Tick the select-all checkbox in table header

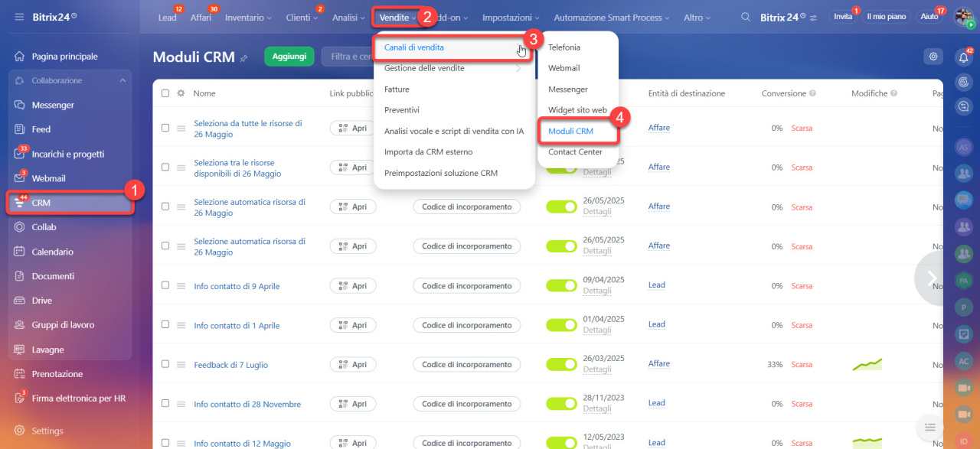tap(165, 93)
